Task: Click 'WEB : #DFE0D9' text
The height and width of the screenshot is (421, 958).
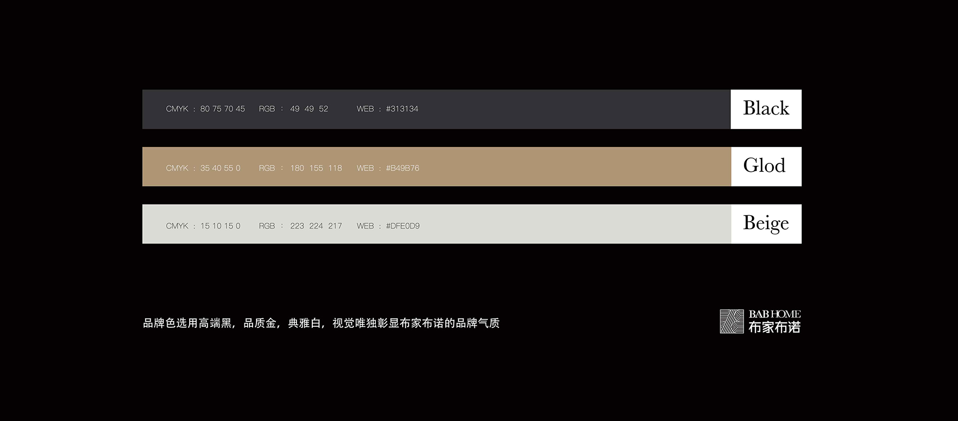Action: (x=388, y=226)
